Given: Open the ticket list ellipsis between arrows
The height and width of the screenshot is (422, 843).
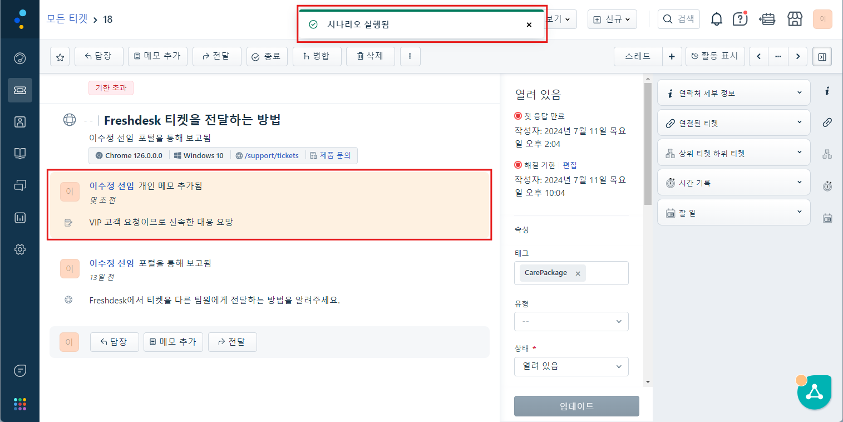Looking at the screenshot, I should (778, 56).
